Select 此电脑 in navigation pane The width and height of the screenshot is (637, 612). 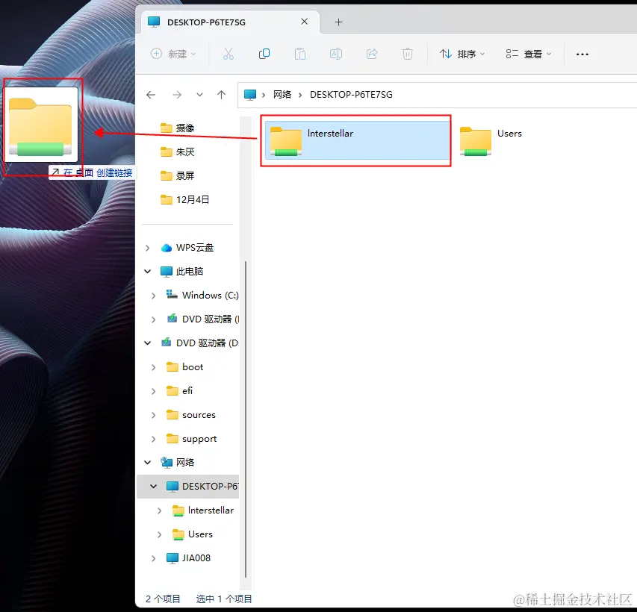182,271
